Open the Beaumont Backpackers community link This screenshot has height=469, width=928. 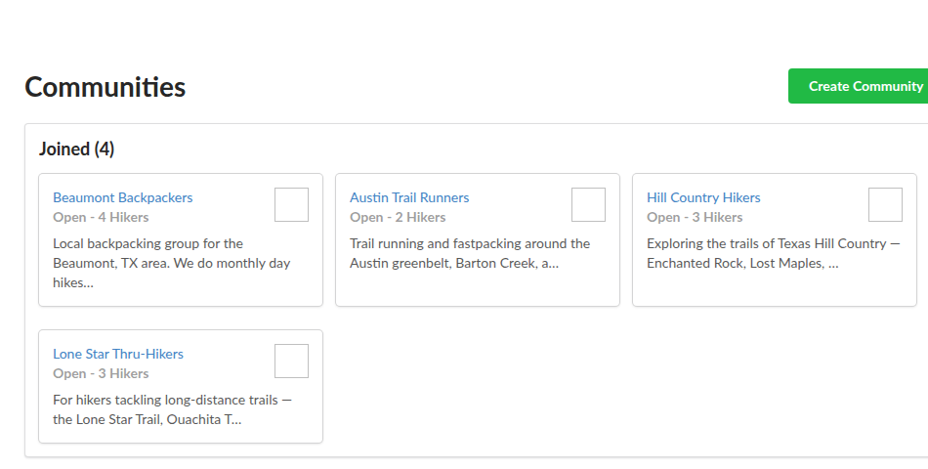click(x=123, y=197)
